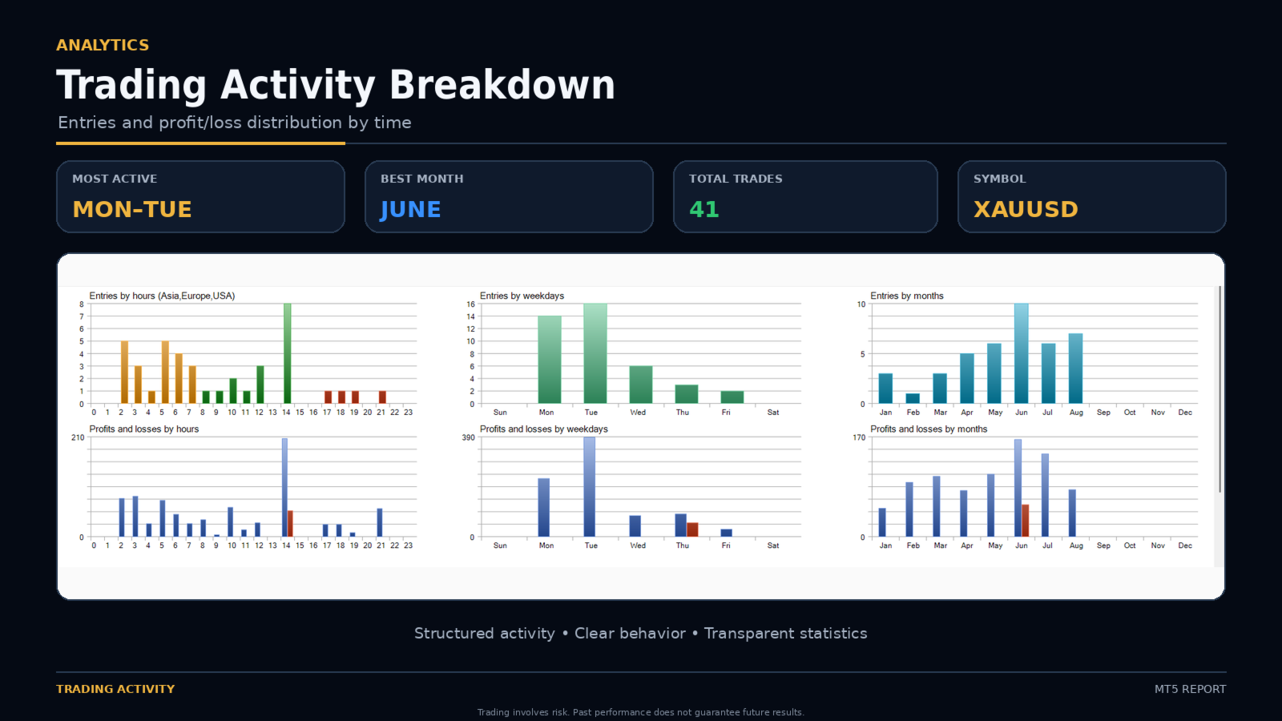
Task: Click the Trading Activity Breakdown heading
Action: pos(336,85)
